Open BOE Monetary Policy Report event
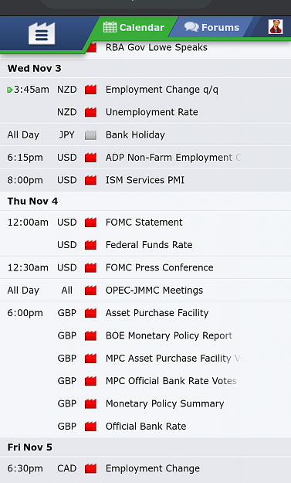 pos(169,335)
